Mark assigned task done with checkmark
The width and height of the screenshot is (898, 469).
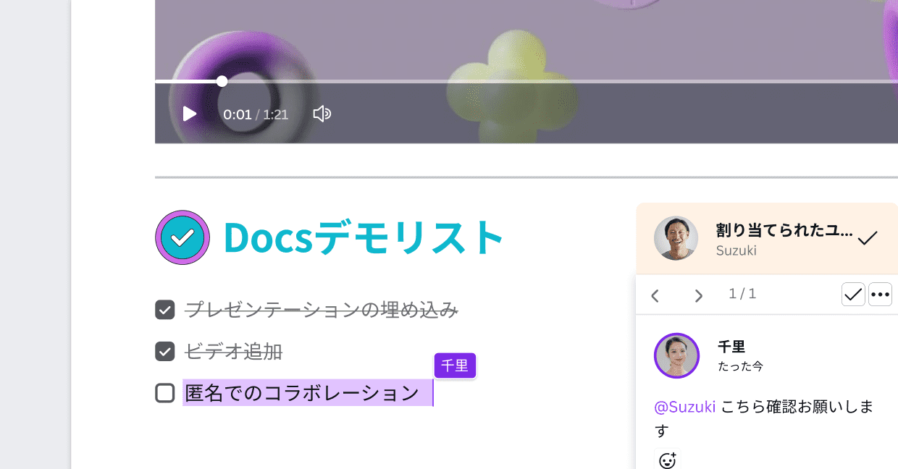click(867, 238)
